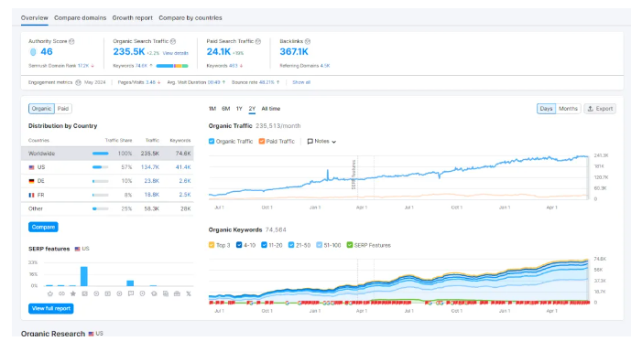The width and height of the screenshot is (631, 341).
Task: Click the View full report button
Action: coord(51,308)
